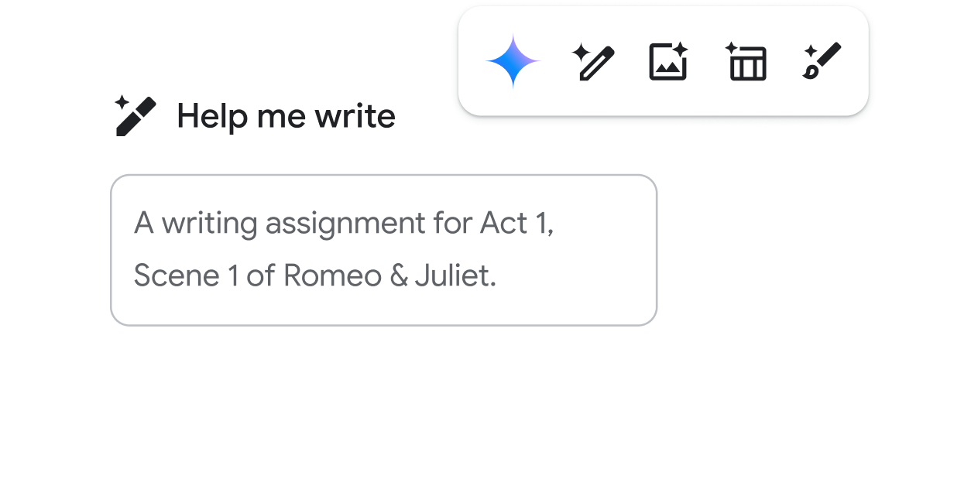This screenshot has height=486, width=978.
Task: Click the magic wand icon beside Help me write
Action: pos(136,116)
